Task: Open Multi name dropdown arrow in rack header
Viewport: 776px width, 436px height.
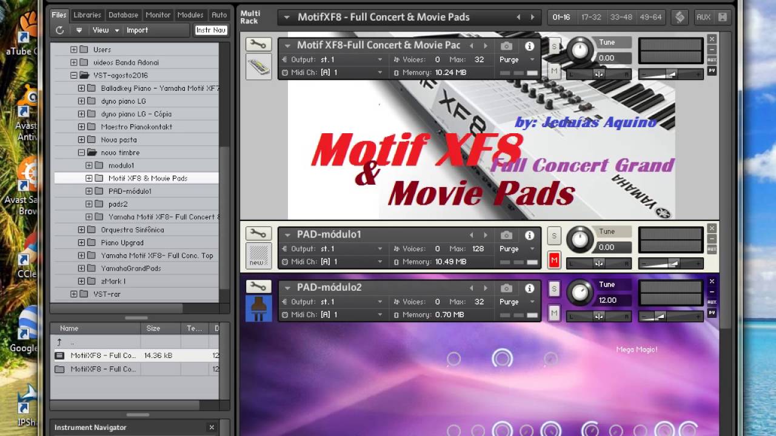Action: coord(286,17)
